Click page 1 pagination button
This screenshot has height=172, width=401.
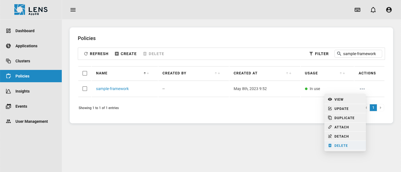tap(373, 108)
